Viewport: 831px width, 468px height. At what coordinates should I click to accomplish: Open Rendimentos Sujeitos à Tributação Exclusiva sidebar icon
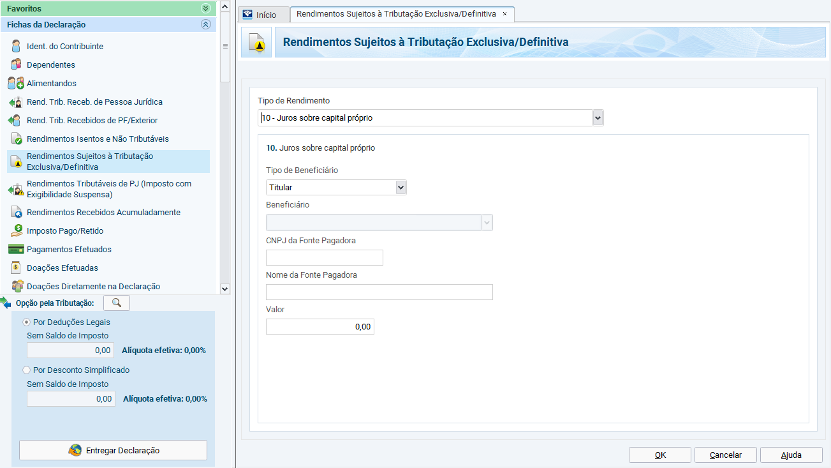[16, 161]
